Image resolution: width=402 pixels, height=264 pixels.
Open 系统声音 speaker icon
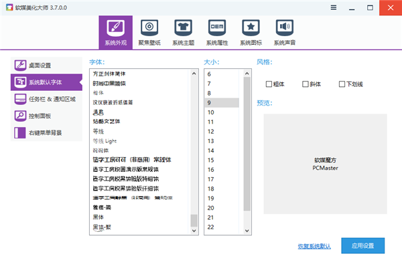pyautogui.click(x=285, y=27)
